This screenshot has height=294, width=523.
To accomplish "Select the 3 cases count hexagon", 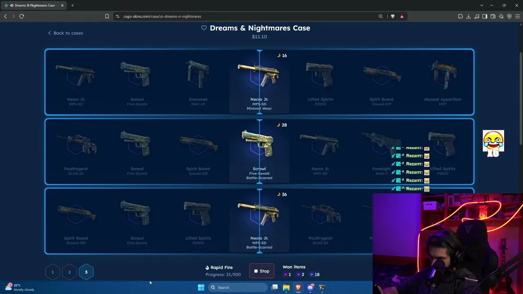I will pyautogui.click(x=86, y=272).
